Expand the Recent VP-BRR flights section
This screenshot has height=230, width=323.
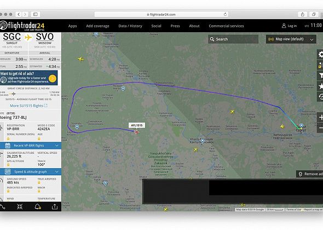[x=31, y=146]
